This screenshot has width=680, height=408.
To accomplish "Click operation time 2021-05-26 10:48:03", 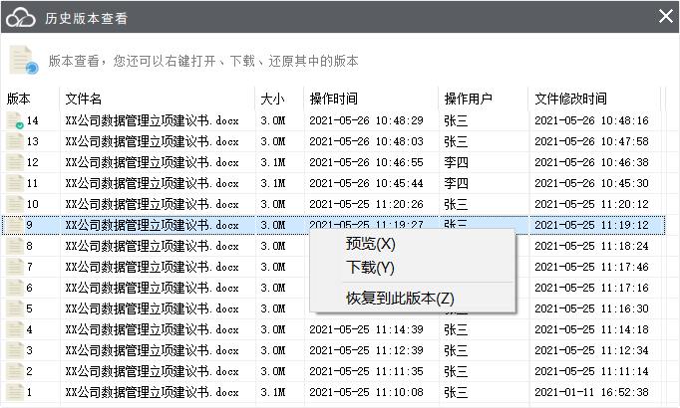I will tap(366, 141).
